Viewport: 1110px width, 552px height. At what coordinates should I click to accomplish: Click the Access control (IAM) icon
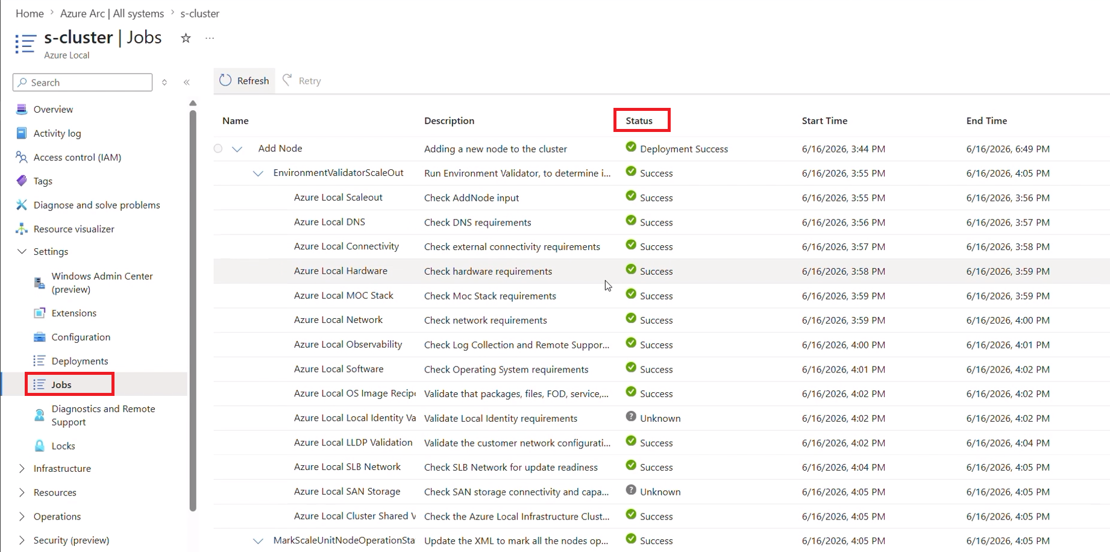[x=22, y=157]
